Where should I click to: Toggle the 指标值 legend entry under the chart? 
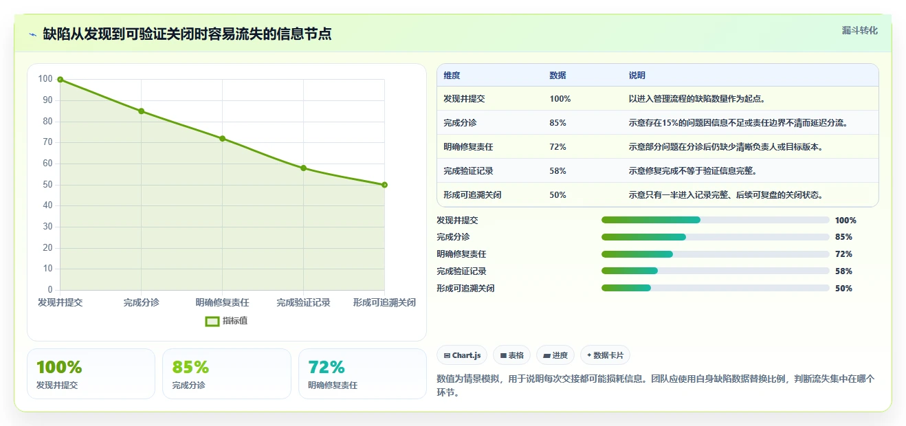(227, 321)
